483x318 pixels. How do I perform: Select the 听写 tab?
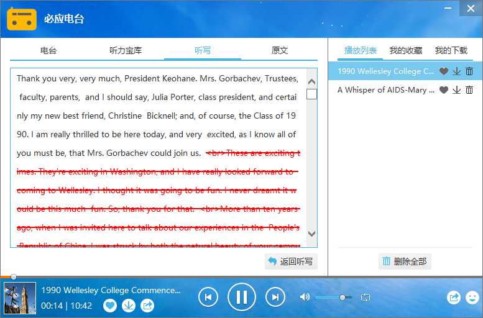pyautogui.click(x=203, y=50)
